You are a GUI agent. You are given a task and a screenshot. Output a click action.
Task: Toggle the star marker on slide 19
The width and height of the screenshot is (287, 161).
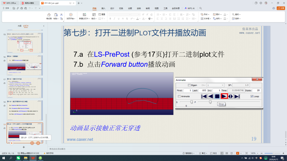click(x=5, y=128)
